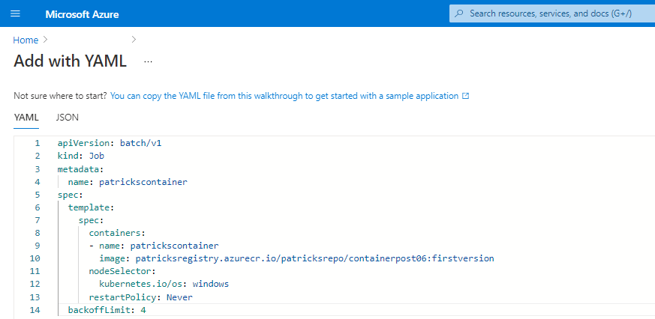Image resolution: width=655 pixels, height=319 pixels.
Task: Click the second breadcrumb chevron
Action: point(134,40)
